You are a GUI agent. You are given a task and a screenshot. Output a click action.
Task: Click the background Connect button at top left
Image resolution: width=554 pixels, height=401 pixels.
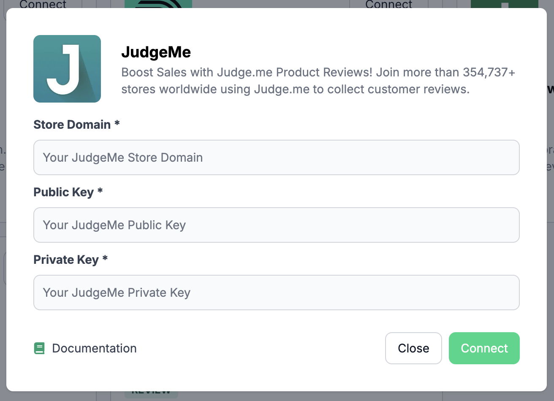click(43, 4)
